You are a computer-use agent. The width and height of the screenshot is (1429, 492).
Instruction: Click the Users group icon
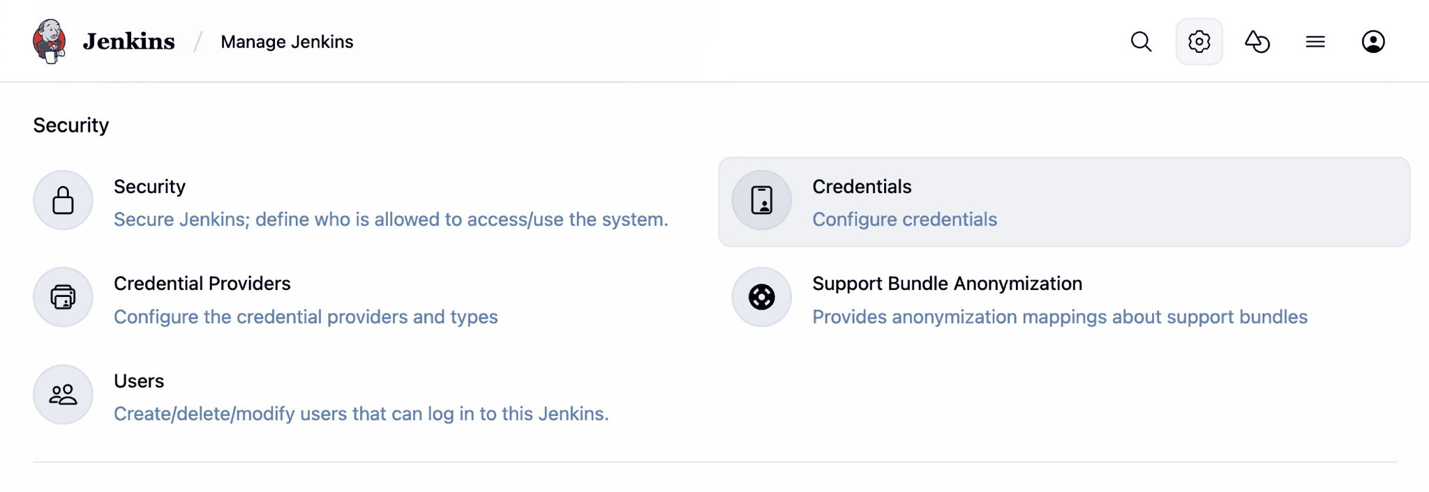pos(63,394)
